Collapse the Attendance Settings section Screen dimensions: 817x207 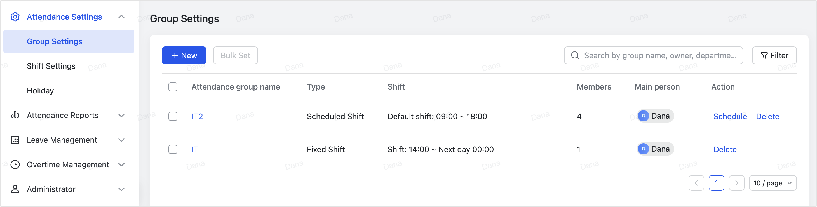pyautogui.click(x=121, y=17)
